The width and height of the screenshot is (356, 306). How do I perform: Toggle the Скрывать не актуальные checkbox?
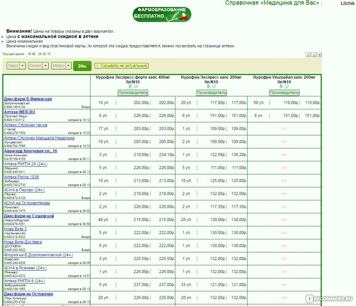click(97, 66)
